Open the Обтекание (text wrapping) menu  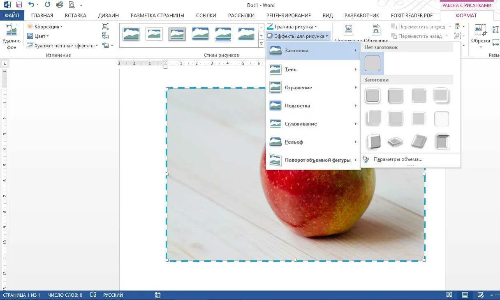point(376,33)
